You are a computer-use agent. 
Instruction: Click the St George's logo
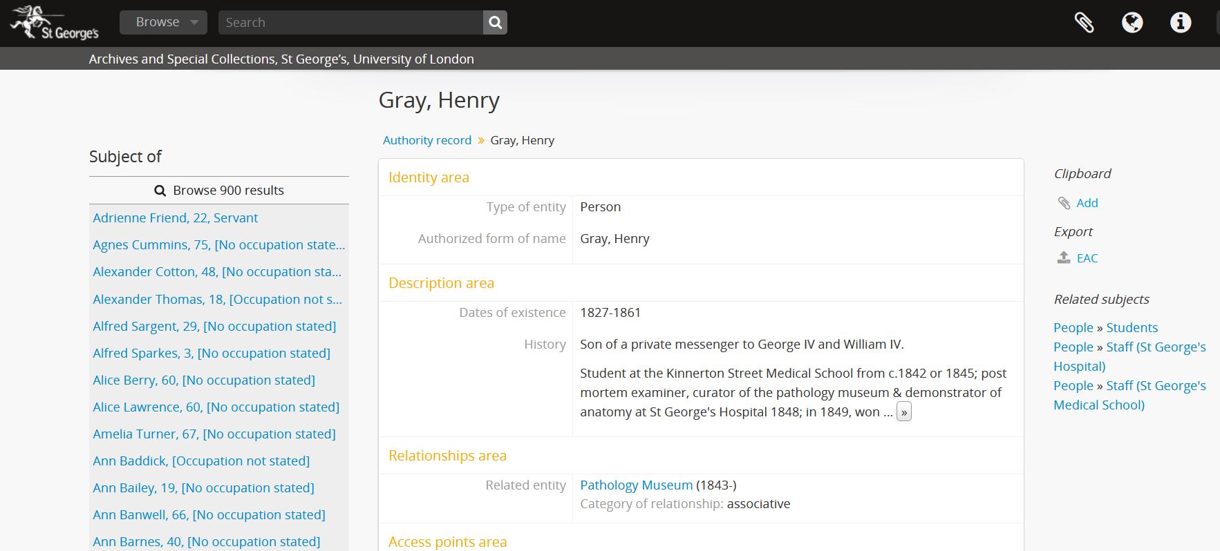click(x=54, y=23)
